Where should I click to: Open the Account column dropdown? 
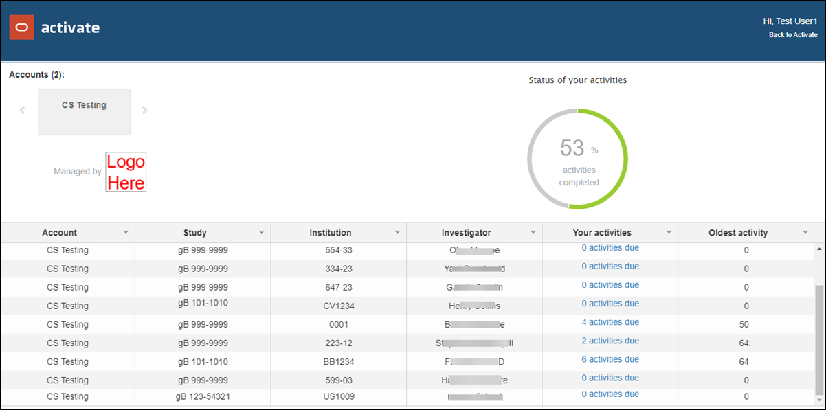126,232
